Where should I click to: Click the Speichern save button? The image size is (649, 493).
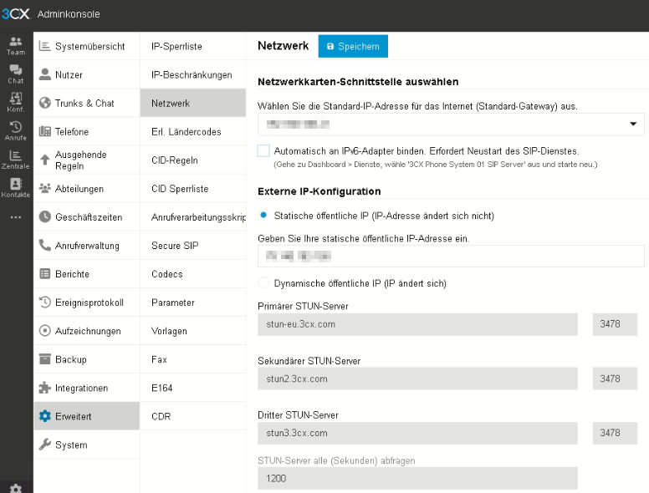click(x=353, y=47)
